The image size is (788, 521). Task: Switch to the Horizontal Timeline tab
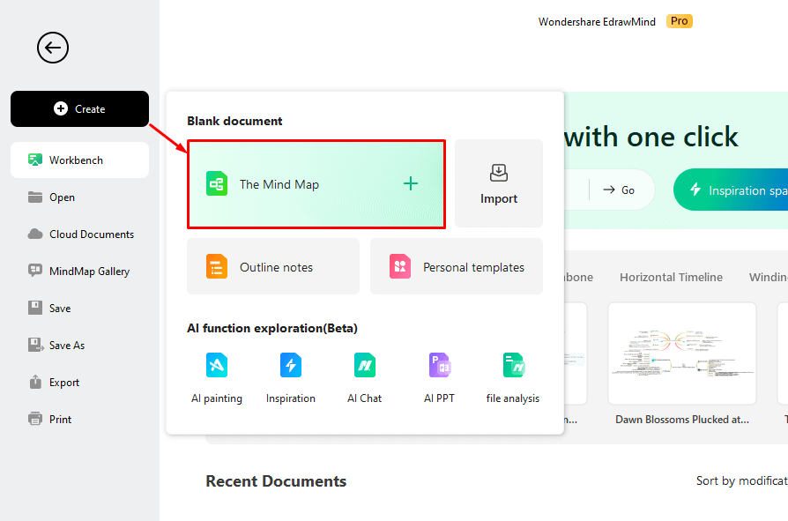click(671, 278)
